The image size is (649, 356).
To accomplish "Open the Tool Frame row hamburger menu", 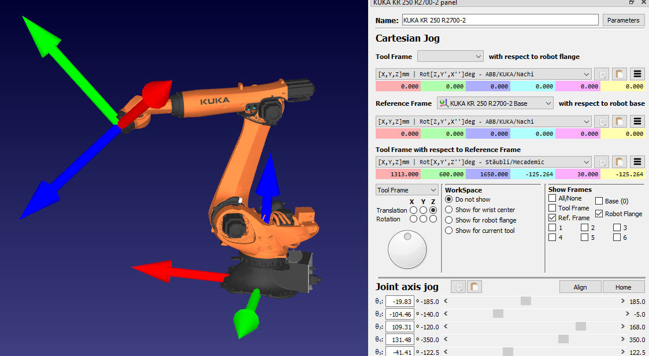I will coord(637,74).
